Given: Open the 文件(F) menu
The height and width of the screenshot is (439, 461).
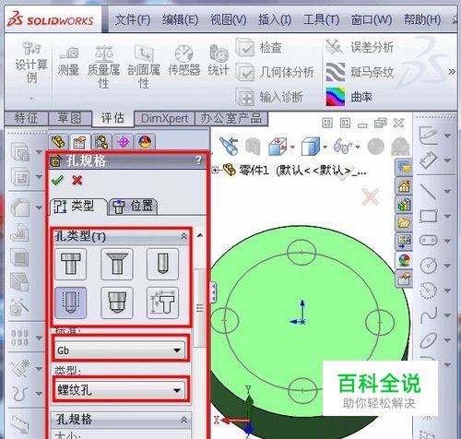Looking at the screenshot, I should [x=133, y=20].
